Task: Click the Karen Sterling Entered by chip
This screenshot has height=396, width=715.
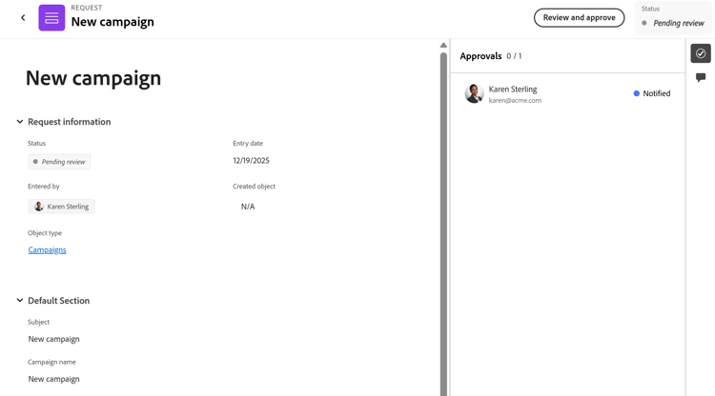Action: coord(62,207)
